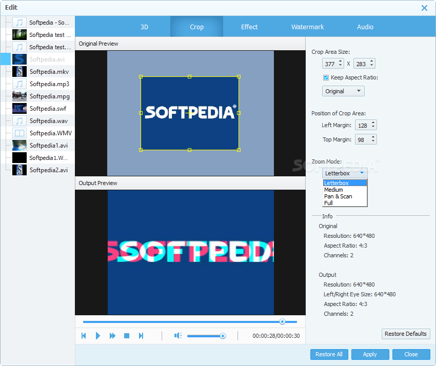Screen dimensions: 436x366
Task: Close the Edit dialog window
Action: point(424,8)
